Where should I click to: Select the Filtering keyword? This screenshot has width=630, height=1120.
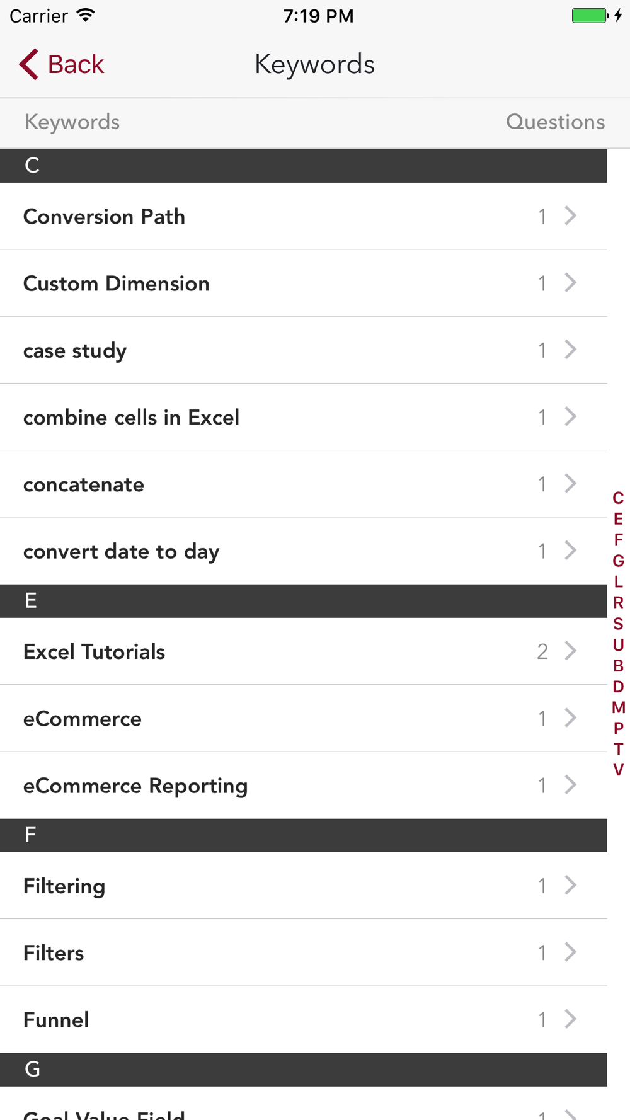click(304, 886)
